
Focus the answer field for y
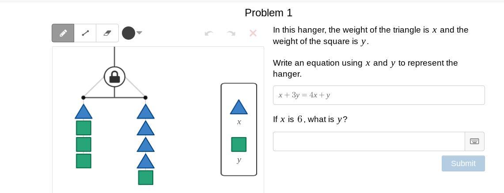369,141
